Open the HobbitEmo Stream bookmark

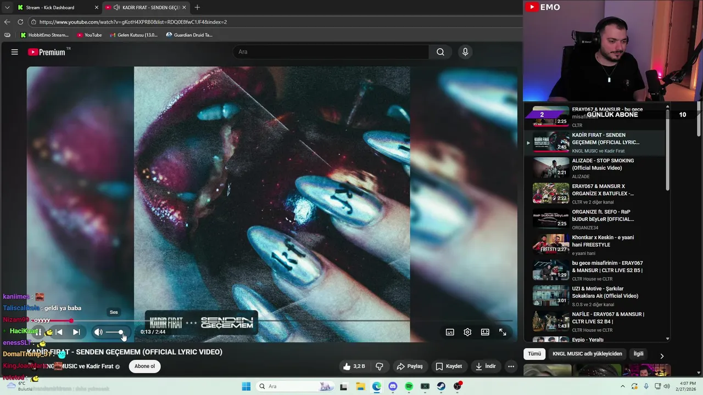pyautogui.click(x=44, y=35)
